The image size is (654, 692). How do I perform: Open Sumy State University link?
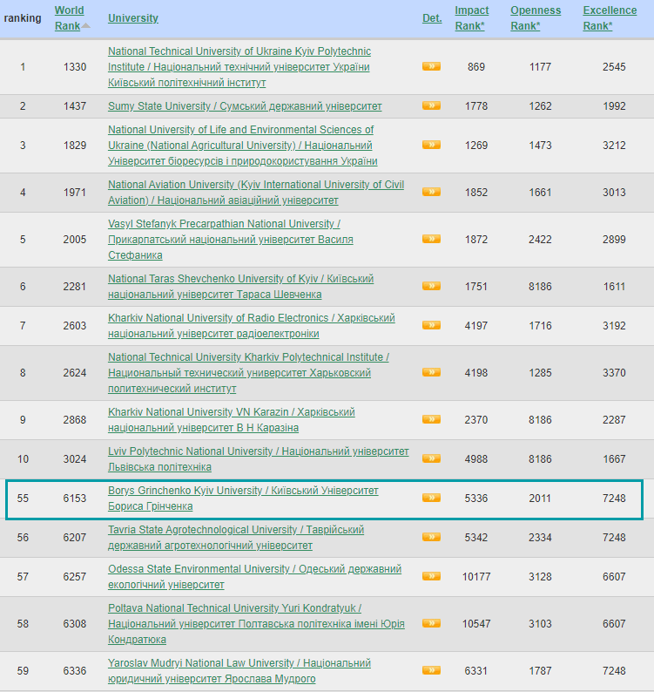[245, 106]
